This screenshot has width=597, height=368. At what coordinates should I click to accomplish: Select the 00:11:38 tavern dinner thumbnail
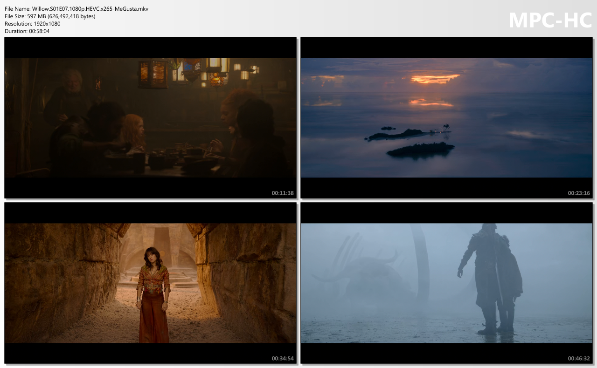pyautogui.click(x=150, y=117)
